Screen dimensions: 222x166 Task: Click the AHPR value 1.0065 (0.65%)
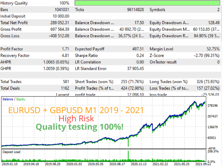(x=56, y=62)
